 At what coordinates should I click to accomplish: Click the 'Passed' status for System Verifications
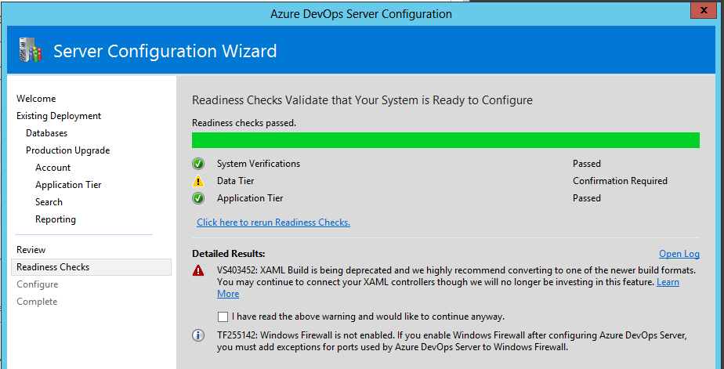click(587, 164)
